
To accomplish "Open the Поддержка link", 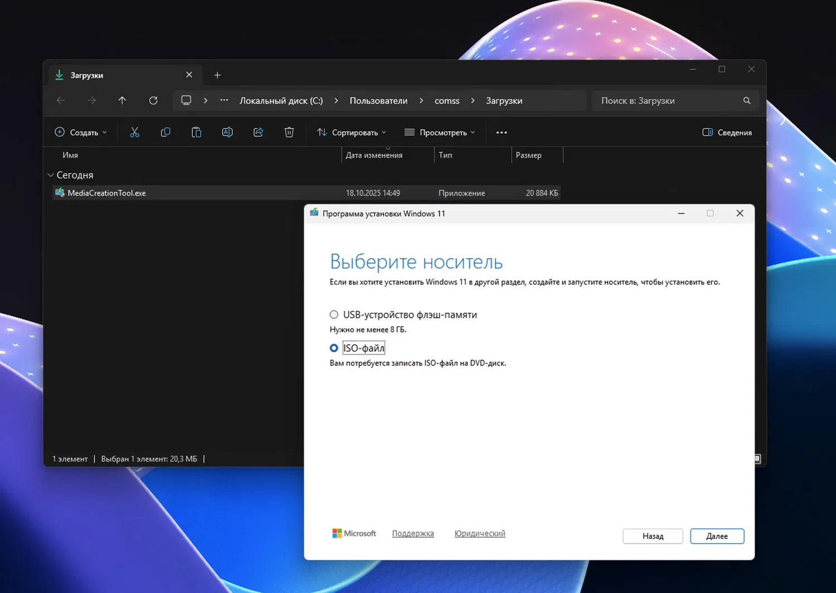I will coord(413,533).
